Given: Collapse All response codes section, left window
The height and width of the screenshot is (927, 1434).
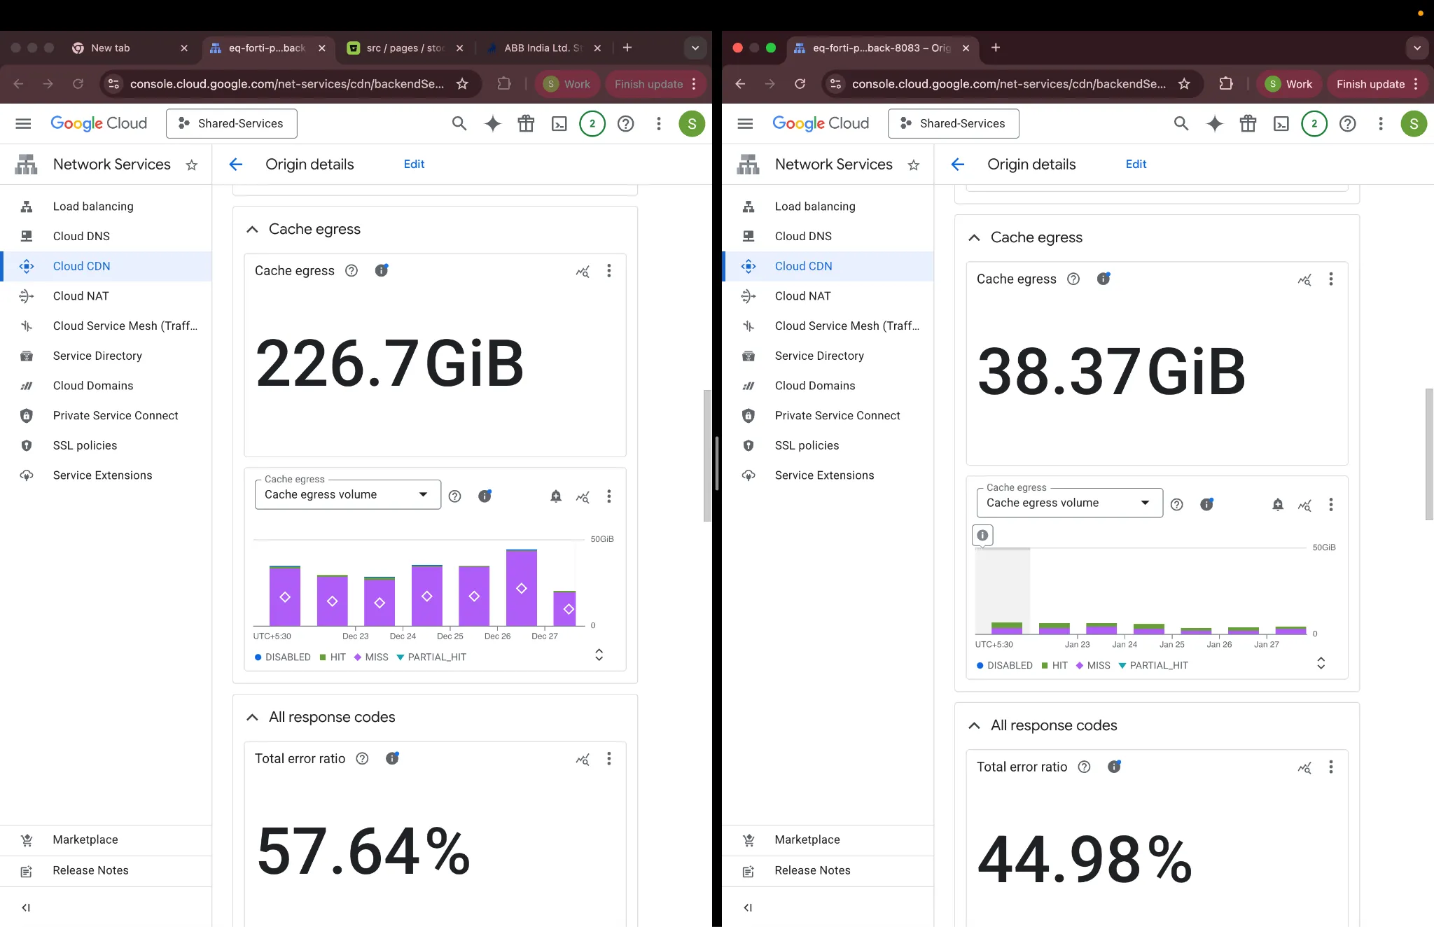Looking at the screenshot, I should point(252,718).
